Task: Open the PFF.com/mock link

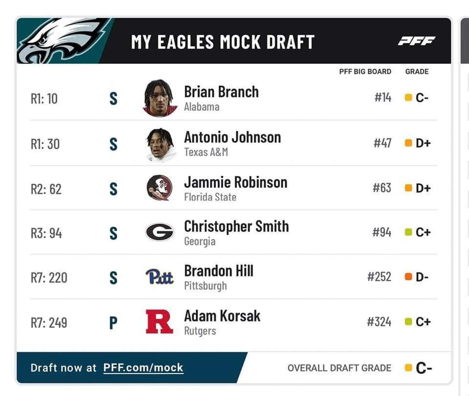Action: tap(143, 367)
